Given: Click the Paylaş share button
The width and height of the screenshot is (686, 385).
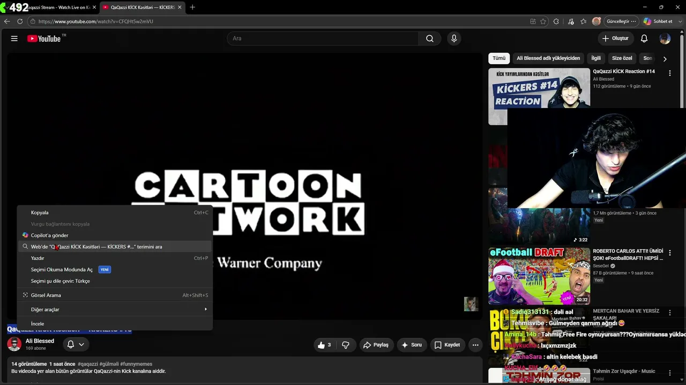Looking at the screenshot, I should tap(376, 345).
